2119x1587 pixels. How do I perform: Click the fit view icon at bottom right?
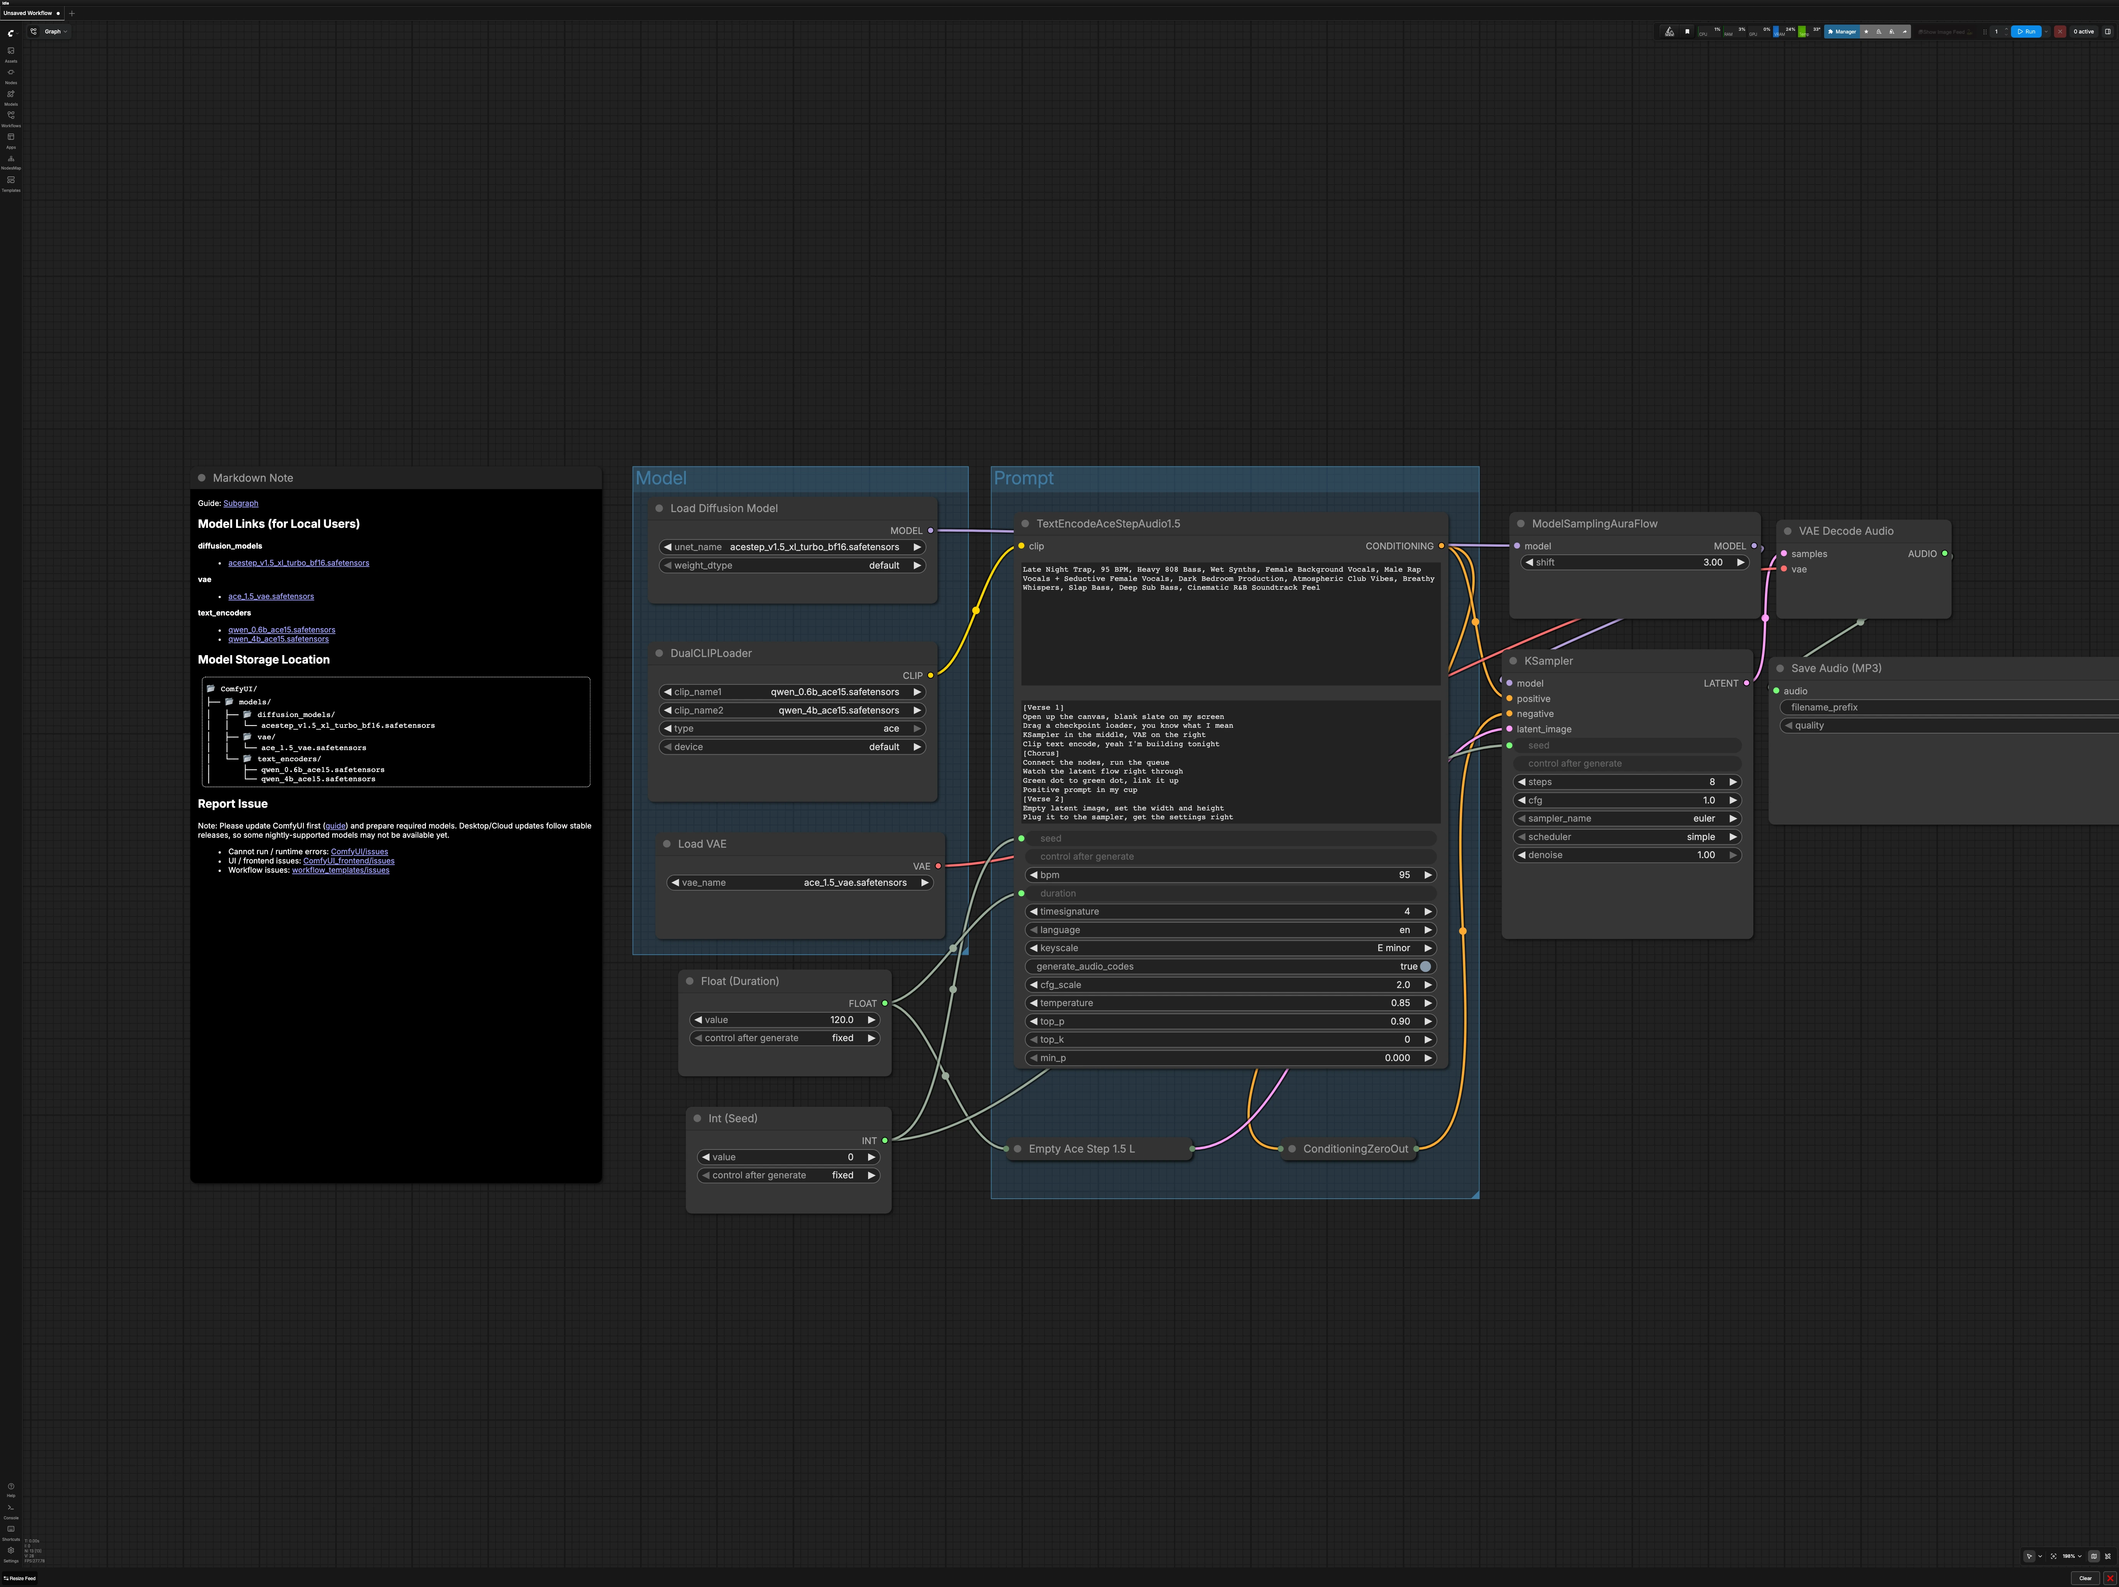pos(2054,1556)
